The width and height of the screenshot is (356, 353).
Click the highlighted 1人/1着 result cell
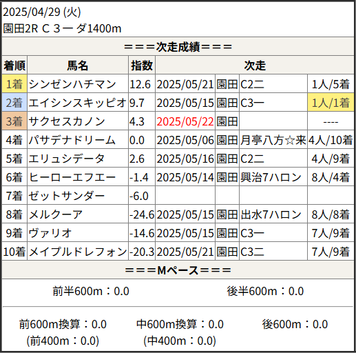[x=331, y=103]
